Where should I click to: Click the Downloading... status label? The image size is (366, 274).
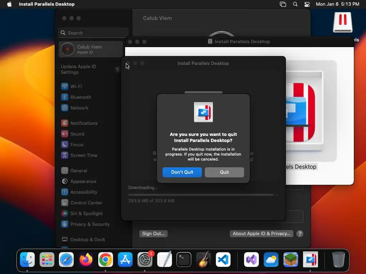coord(143,188)
